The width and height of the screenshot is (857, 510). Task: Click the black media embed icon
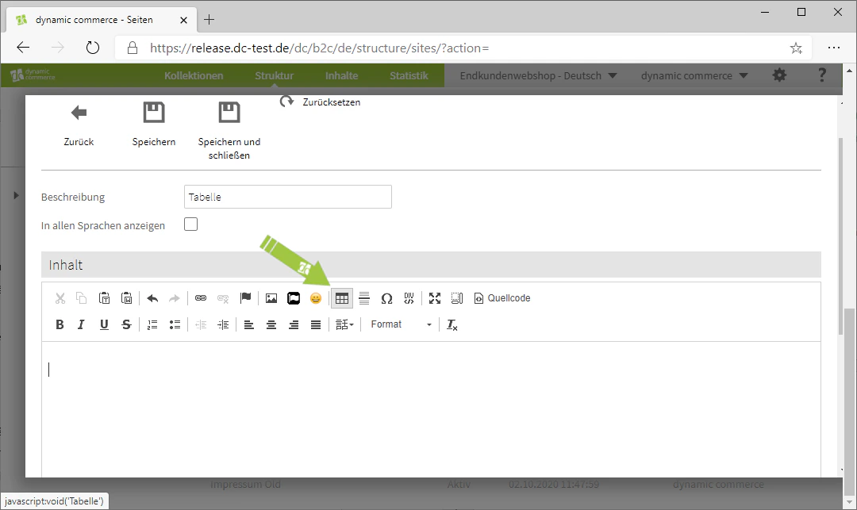[294, 298]
